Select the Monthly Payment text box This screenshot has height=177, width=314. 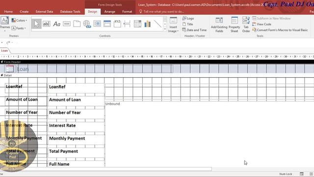(76, 140)
